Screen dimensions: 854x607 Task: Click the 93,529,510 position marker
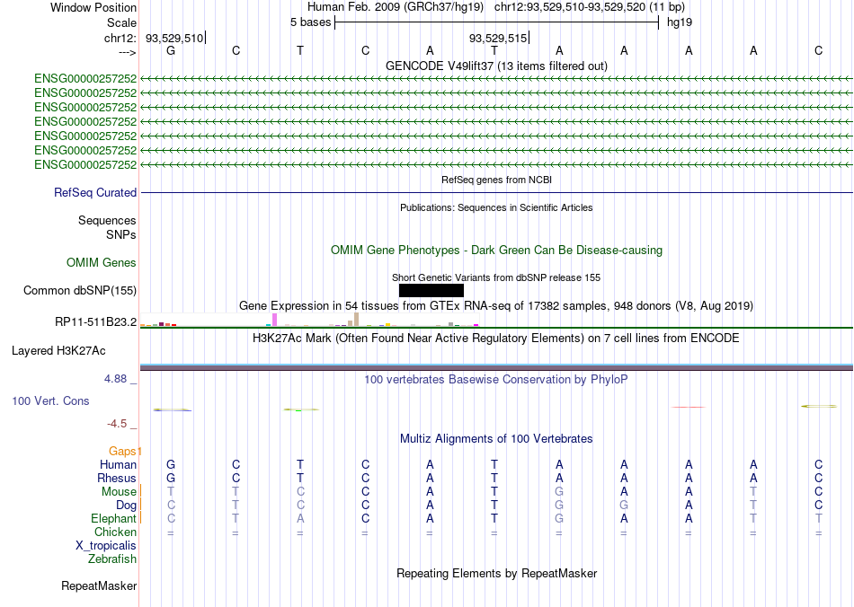[x=174, y=38]
